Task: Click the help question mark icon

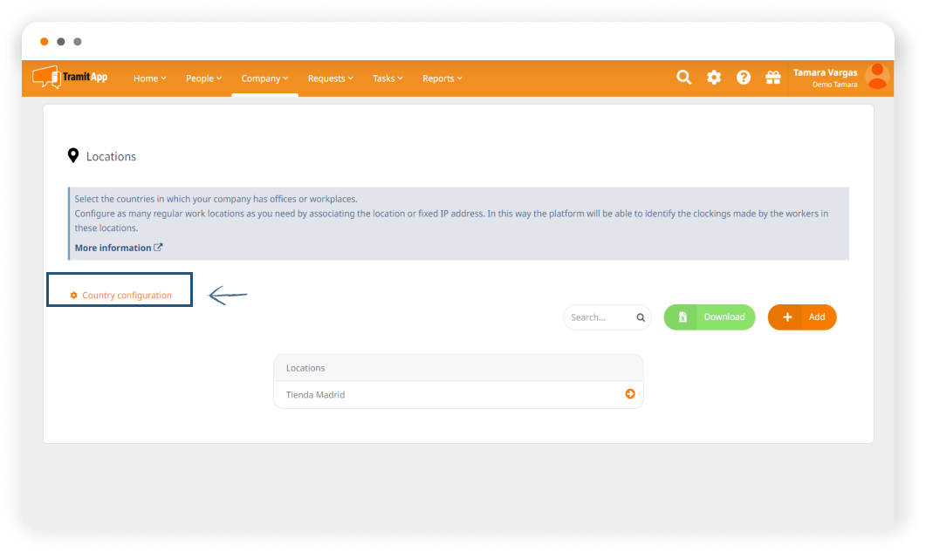Action: (744, 78)
